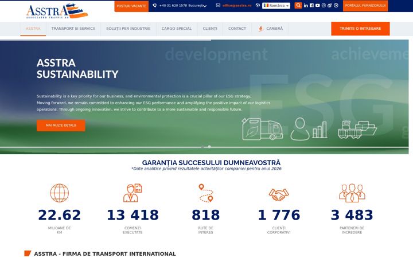
Task: Click the circular play social icon
Action: (x=336, y=5)
